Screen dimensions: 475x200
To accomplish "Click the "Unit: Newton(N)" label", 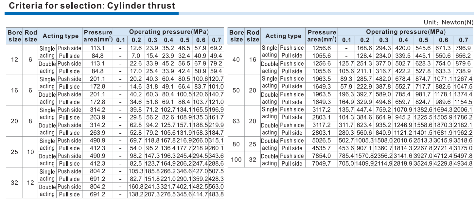I will coord(449,23).
